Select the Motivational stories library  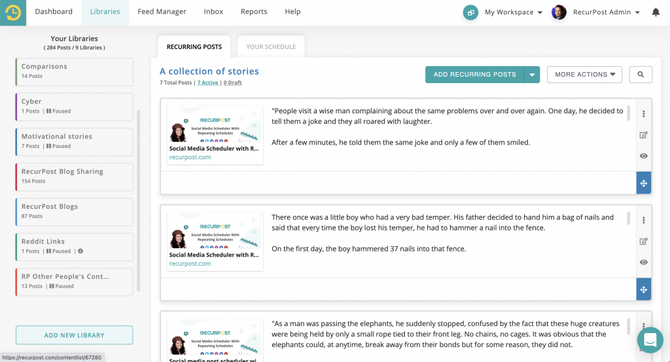(x=75, y=142)
